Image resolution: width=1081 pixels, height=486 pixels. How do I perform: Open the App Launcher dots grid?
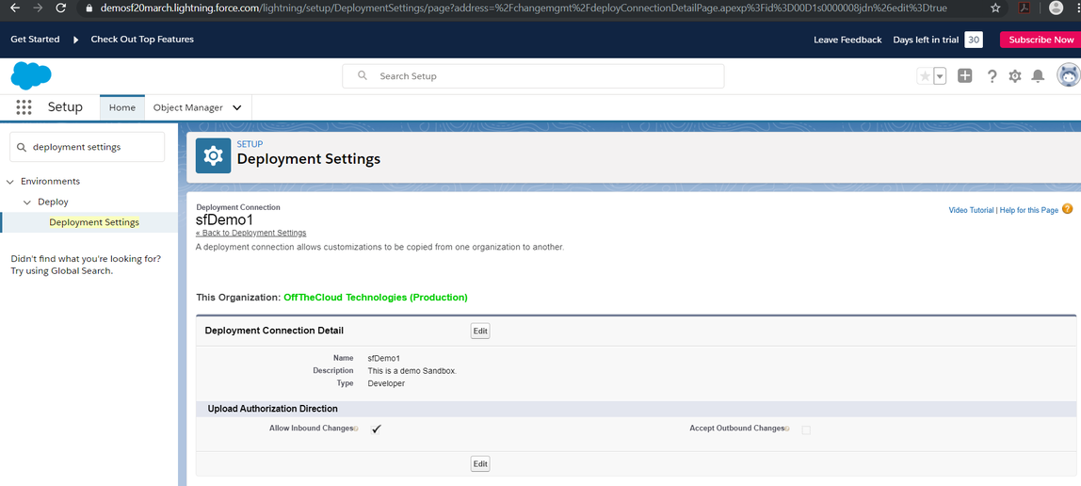24,106
